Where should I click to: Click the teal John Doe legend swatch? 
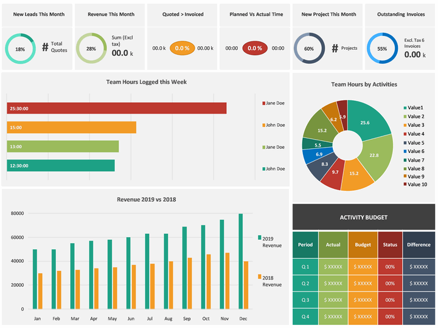coord(263,169)
